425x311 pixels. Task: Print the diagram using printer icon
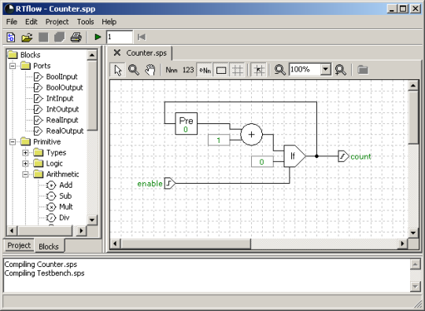pyautogui.click(x=76, y=37)
